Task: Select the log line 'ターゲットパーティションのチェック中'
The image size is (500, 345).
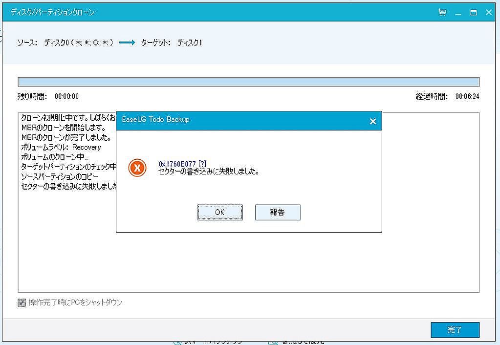Action: (x=68, y=167)
